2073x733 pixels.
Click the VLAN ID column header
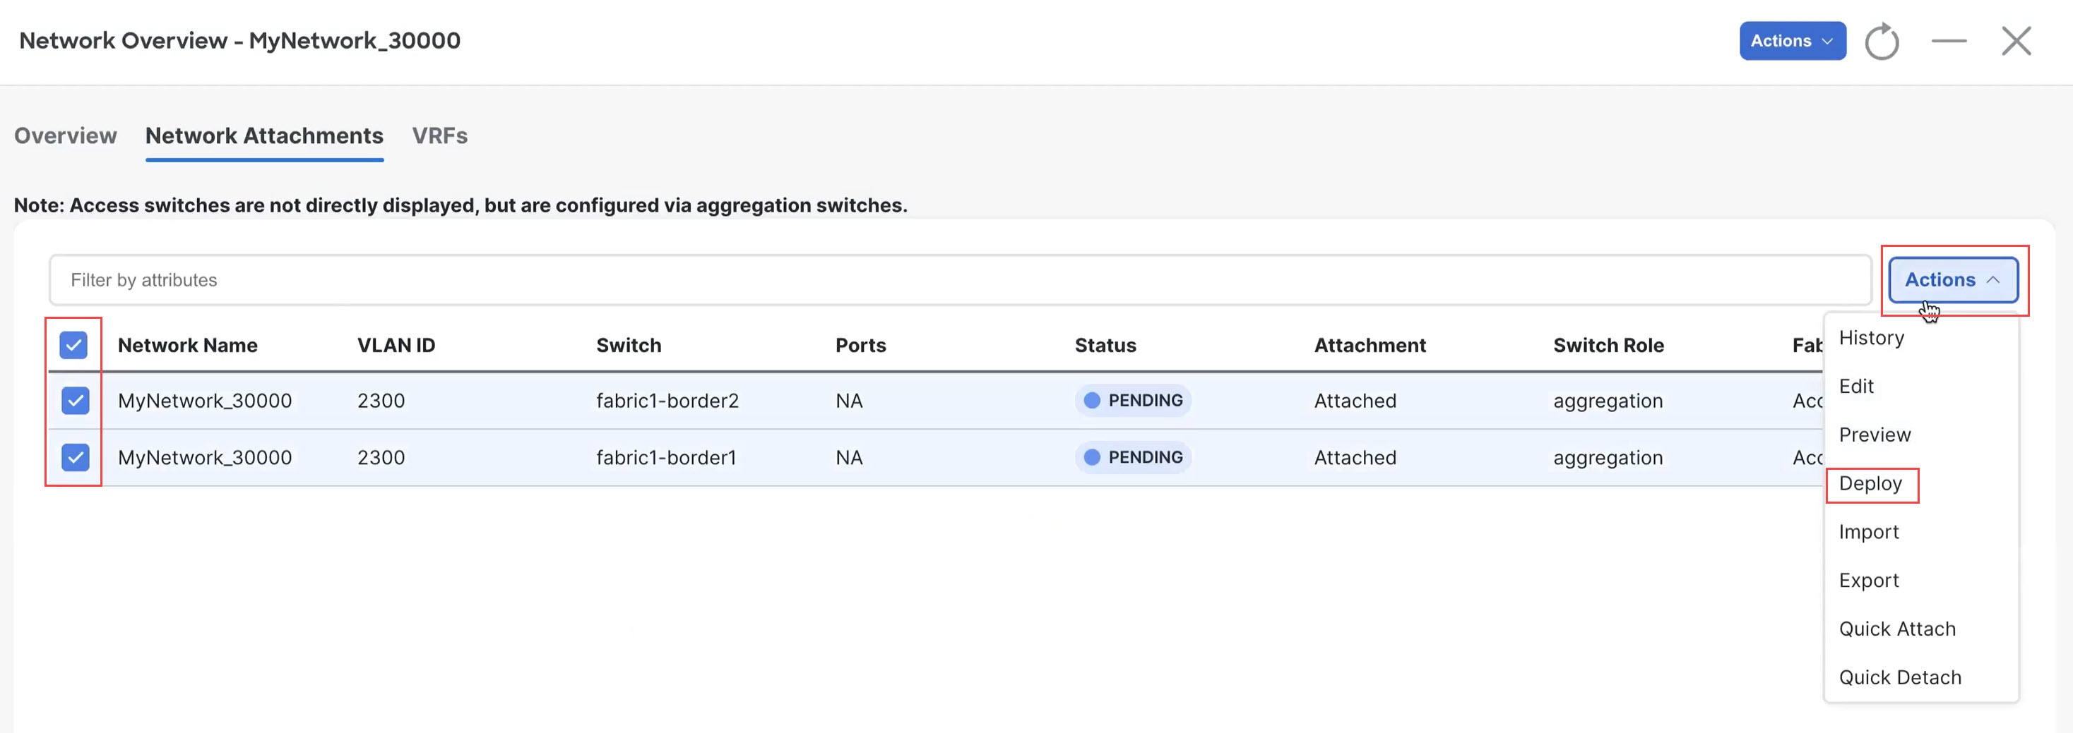[x=396, y=346]
